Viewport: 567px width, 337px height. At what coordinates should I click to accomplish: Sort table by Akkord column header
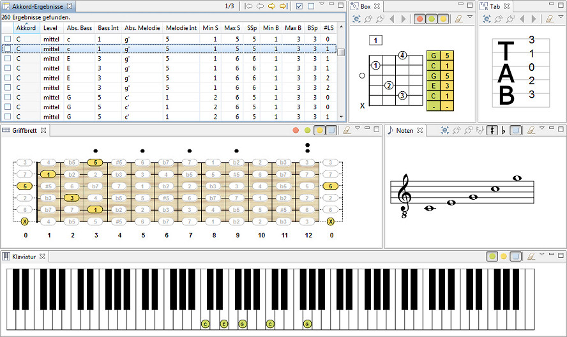tap(26, 28)
